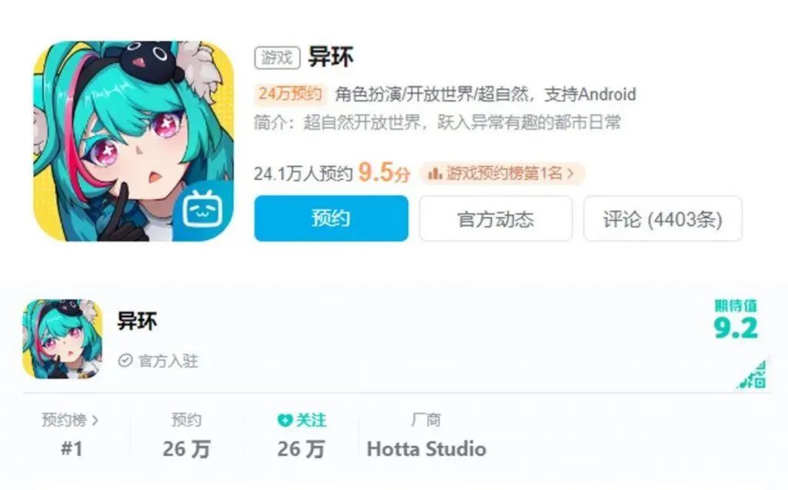Click the 官方入驻 verified check icon
Screen dimensions: 788x490
125,360
